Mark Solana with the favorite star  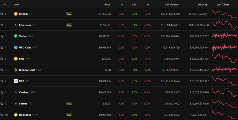(2, 104)
